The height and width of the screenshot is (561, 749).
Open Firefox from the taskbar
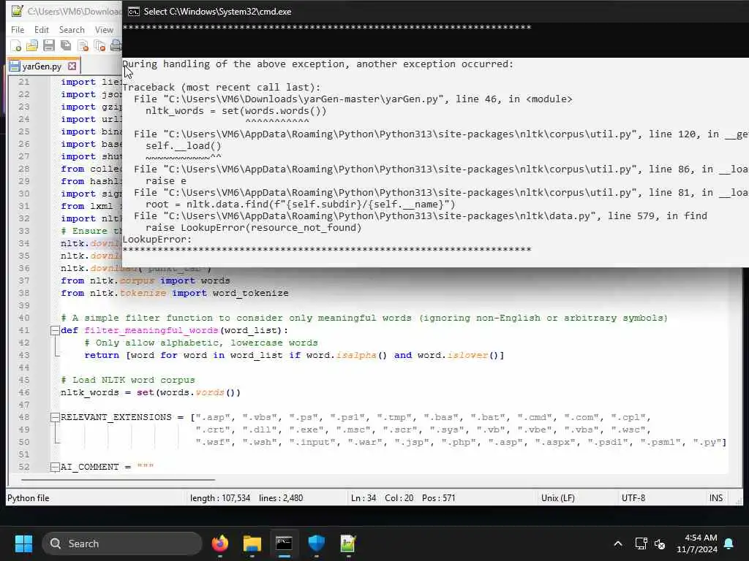click(x=220, y=543)
